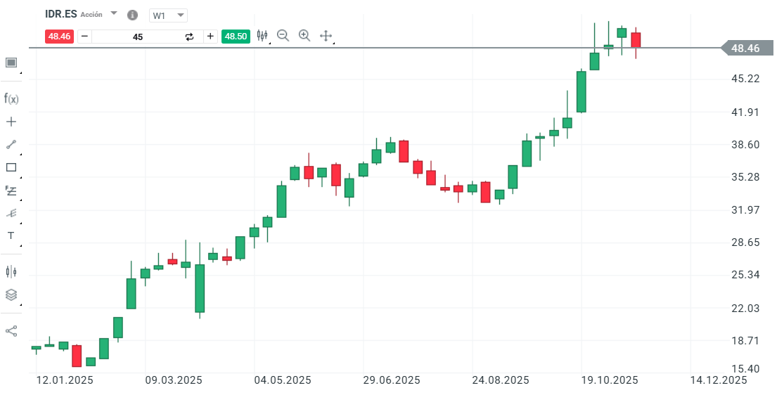784x395 pixels.
Task: Select the trend line drawing tool
Action: pyautogui.click(x=11, y=144)
